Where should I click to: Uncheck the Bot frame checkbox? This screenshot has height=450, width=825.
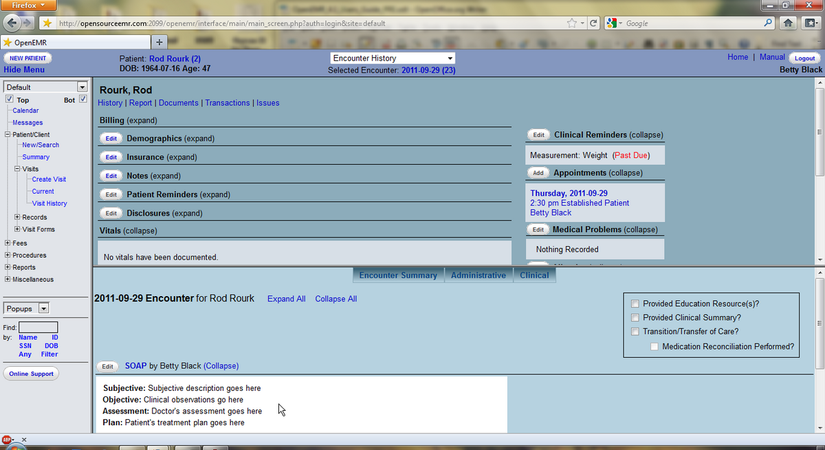(x=83, y=100)
